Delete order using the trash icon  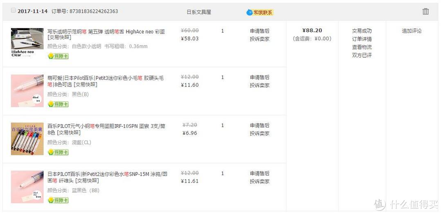click(425, 11)
